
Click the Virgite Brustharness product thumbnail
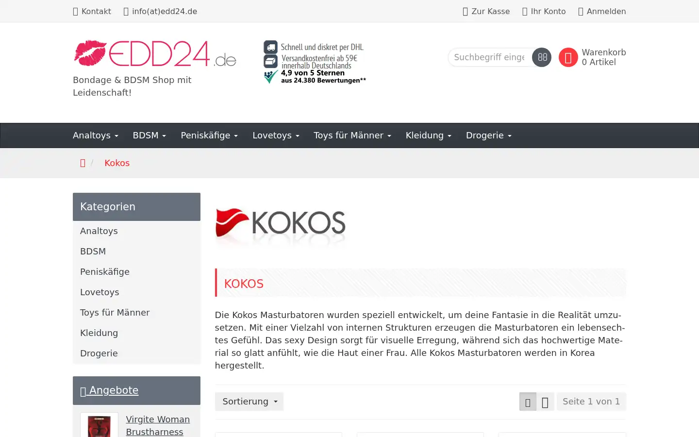(x=99, y=425)
